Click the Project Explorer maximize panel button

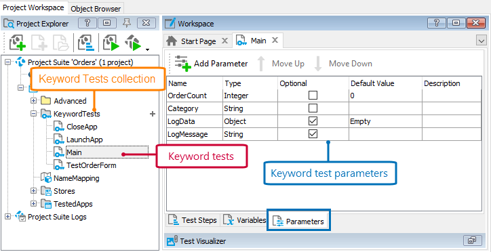[106, 23]
